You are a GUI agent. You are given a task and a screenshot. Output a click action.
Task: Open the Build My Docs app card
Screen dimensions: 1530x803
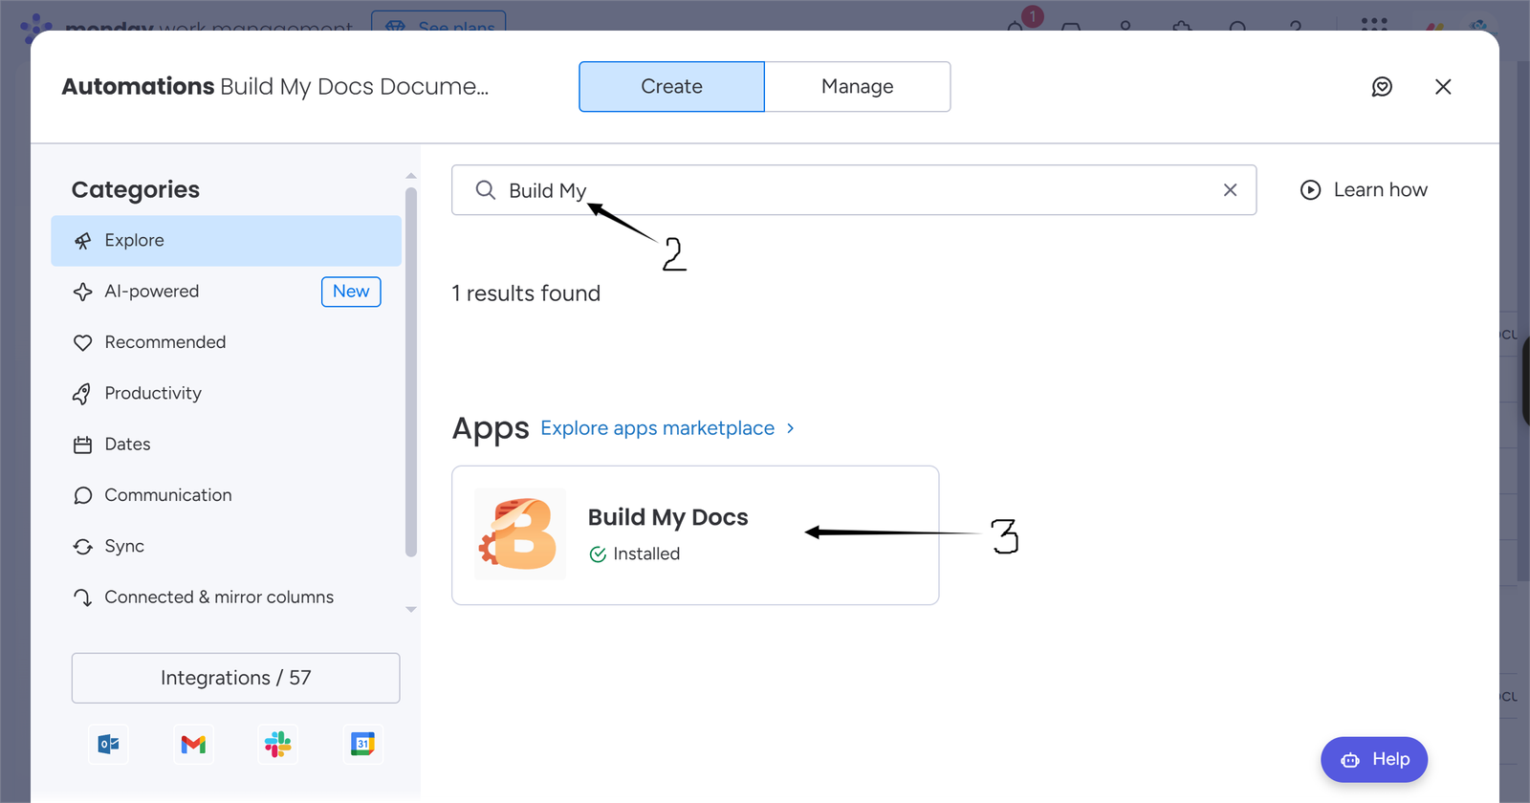[695, 535]
